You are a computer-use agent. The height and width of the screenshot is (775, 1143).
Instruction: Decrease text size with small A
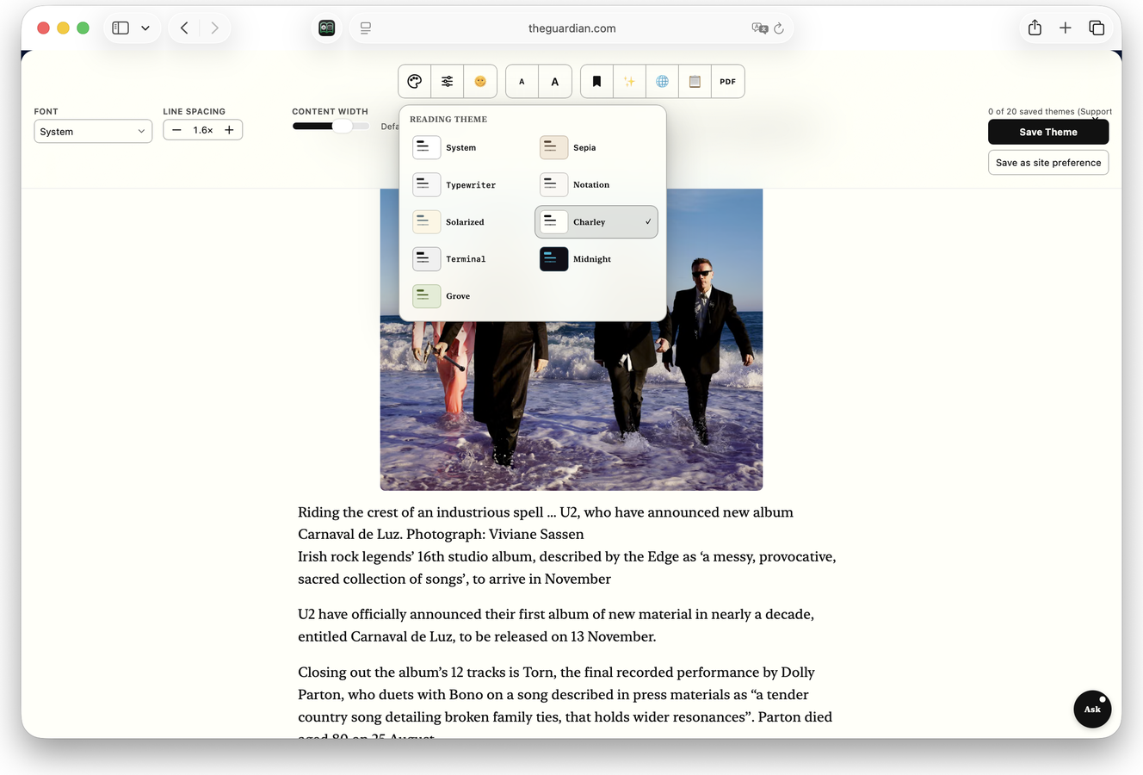pyautogui.click(x=522, y=82)
